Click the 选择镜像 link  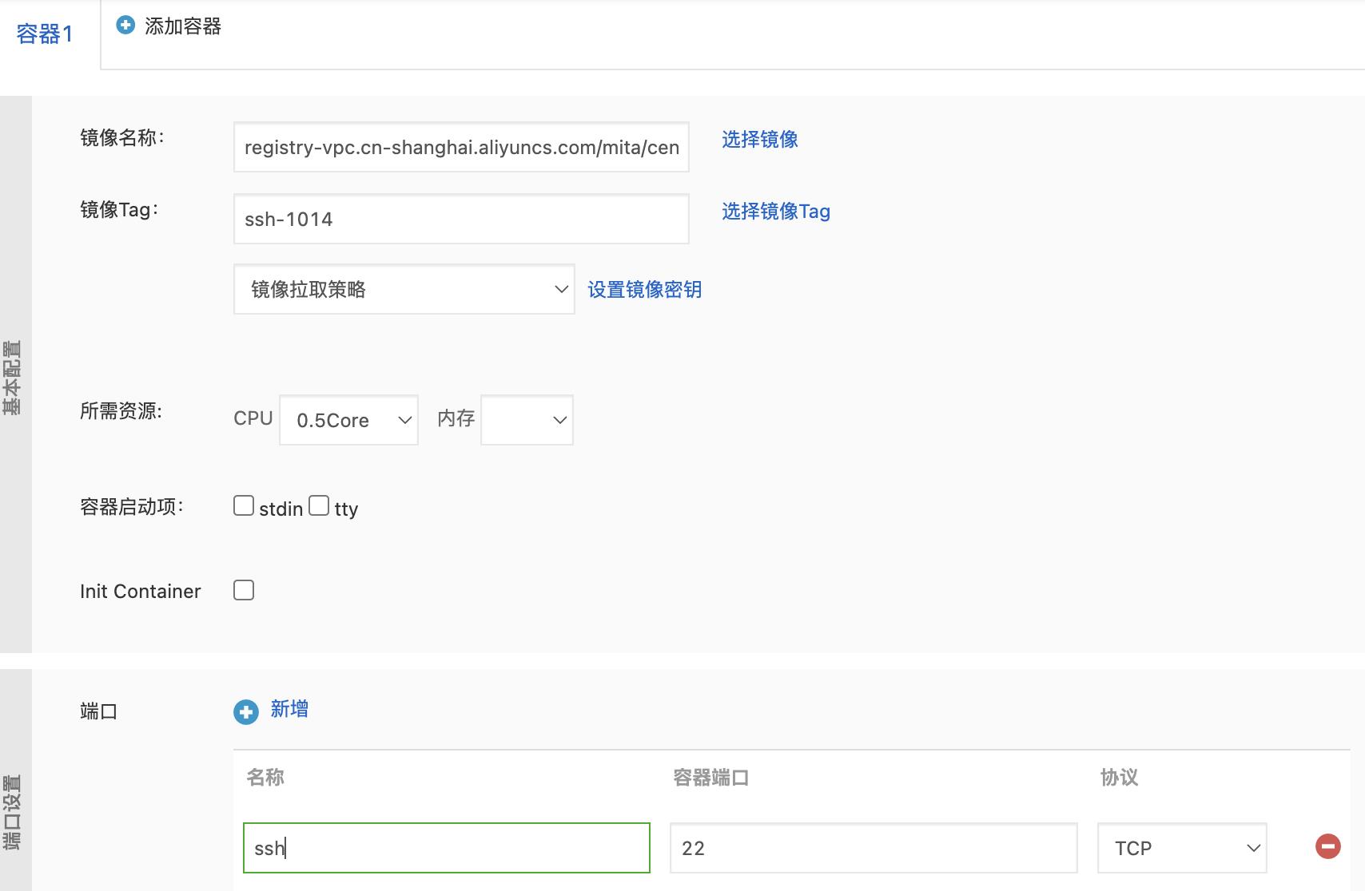point(760,140)
